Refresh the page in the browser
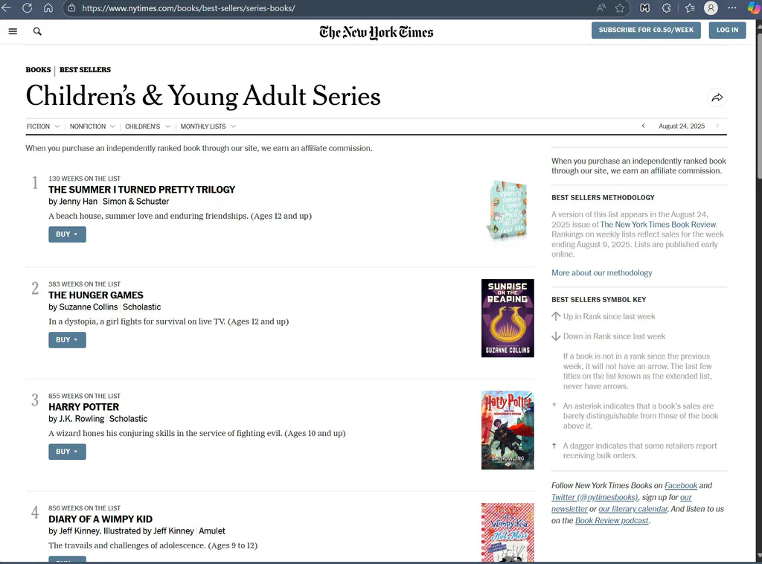Screen dimensions: 762x564 click(28, 8)
